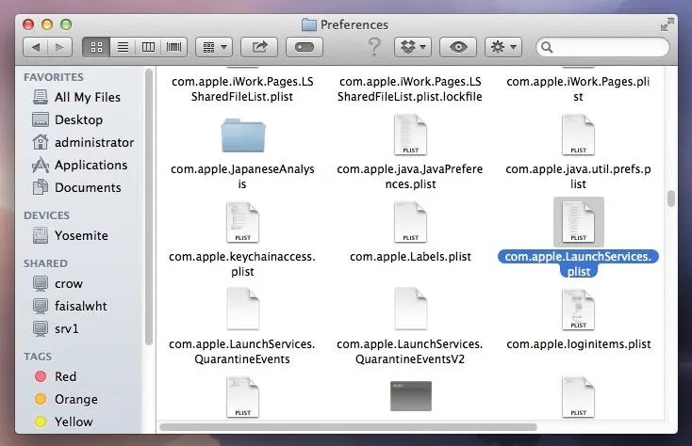Select com.apple.LaunchServices.QuarantineEventsV2 file icon
The image size is (692, 446).
coord(410,309)
